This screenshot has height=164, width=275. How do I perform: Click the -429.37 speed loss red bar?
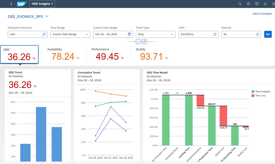coord(223,116)
